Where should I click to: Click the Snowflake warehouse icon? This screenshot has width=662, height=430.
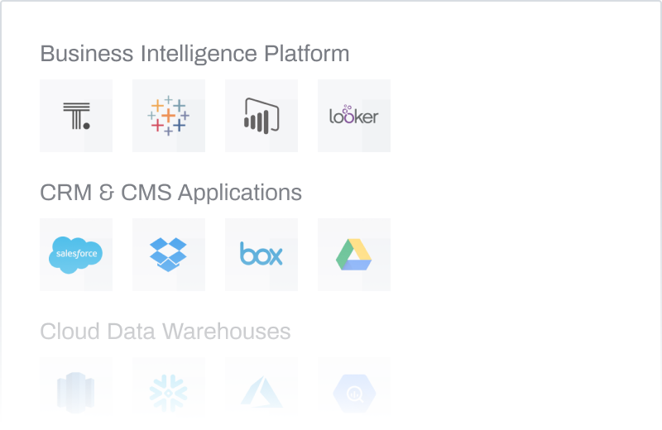click(x=169, y=390)
